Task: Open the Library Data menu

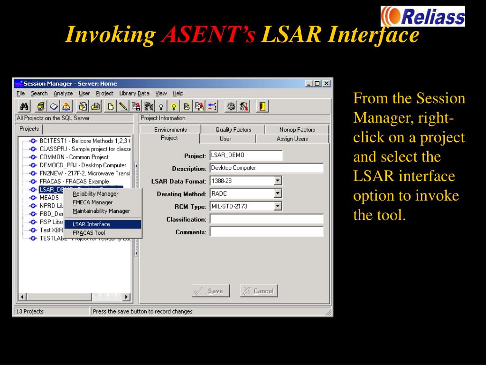Action: (x=134, y=94)
